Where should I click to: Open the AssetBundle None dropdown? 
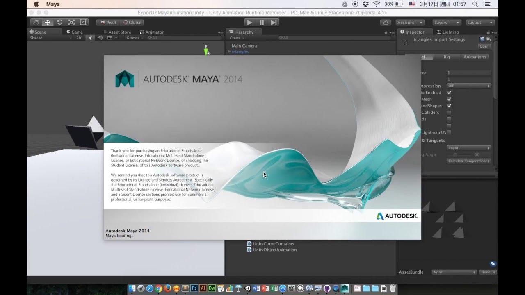(454, 272)
